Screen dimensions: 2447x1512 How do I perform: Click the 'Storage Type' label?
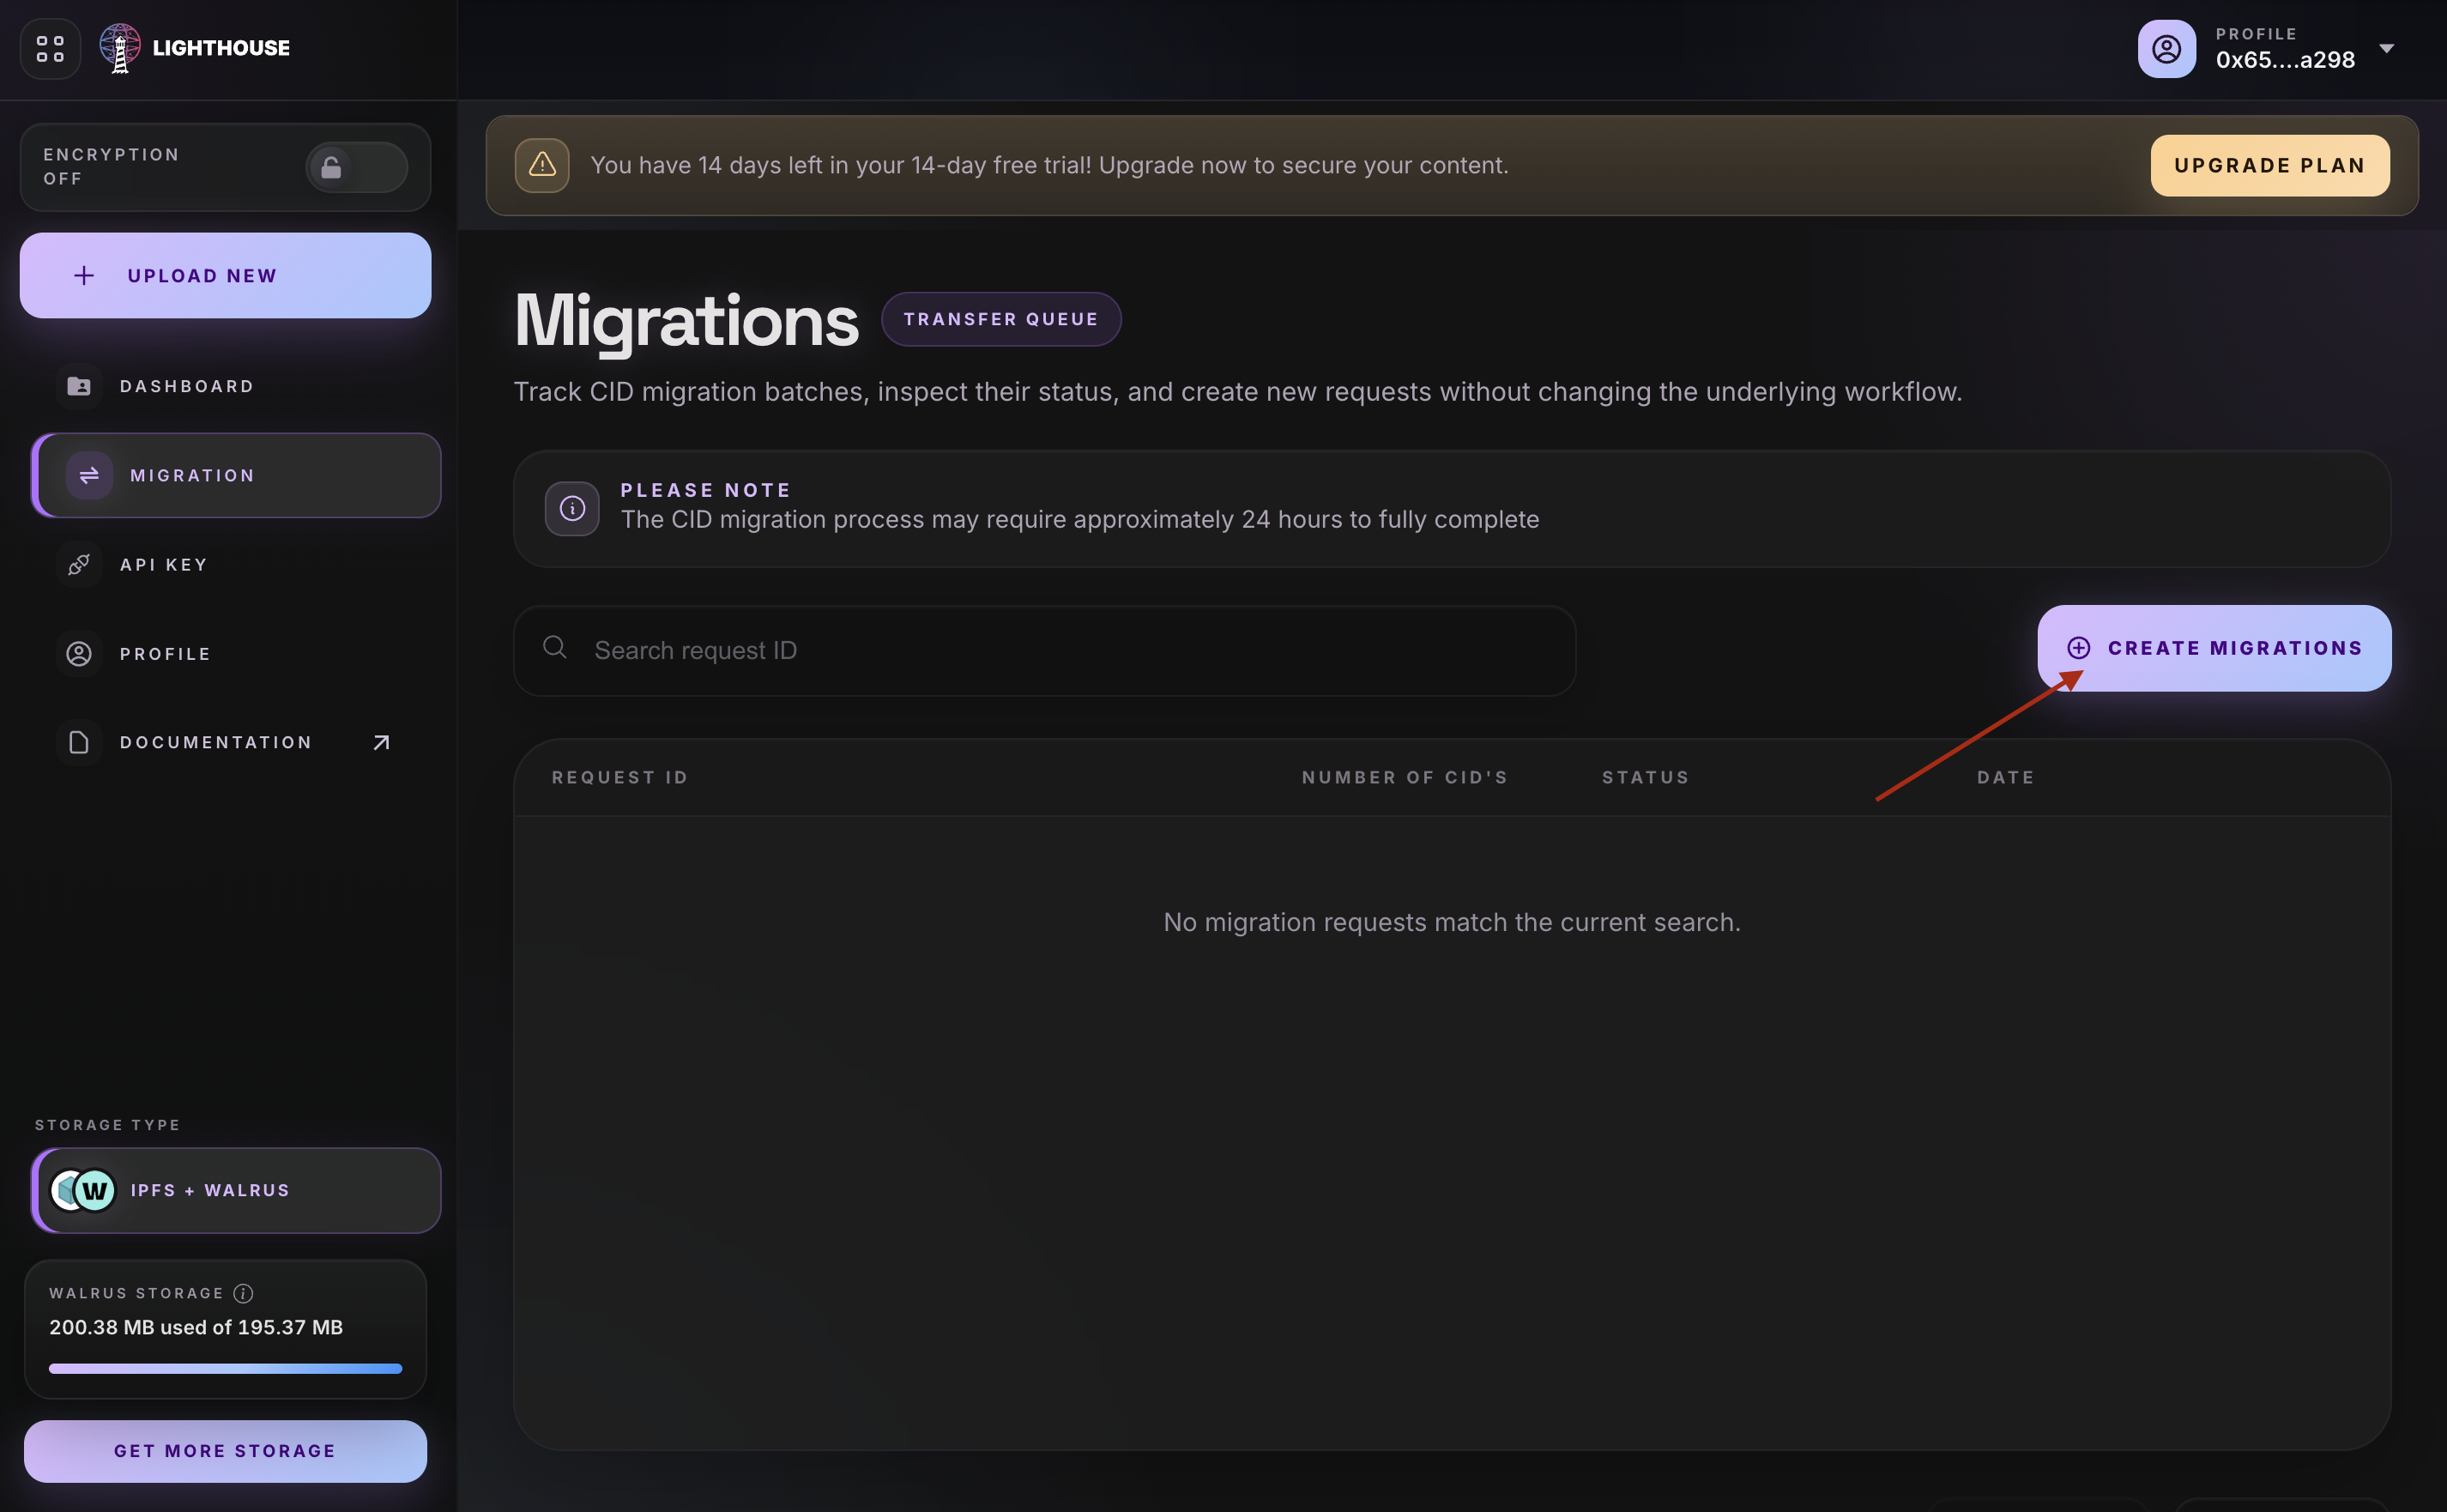pyautogui.click(x=108, y=1125)
